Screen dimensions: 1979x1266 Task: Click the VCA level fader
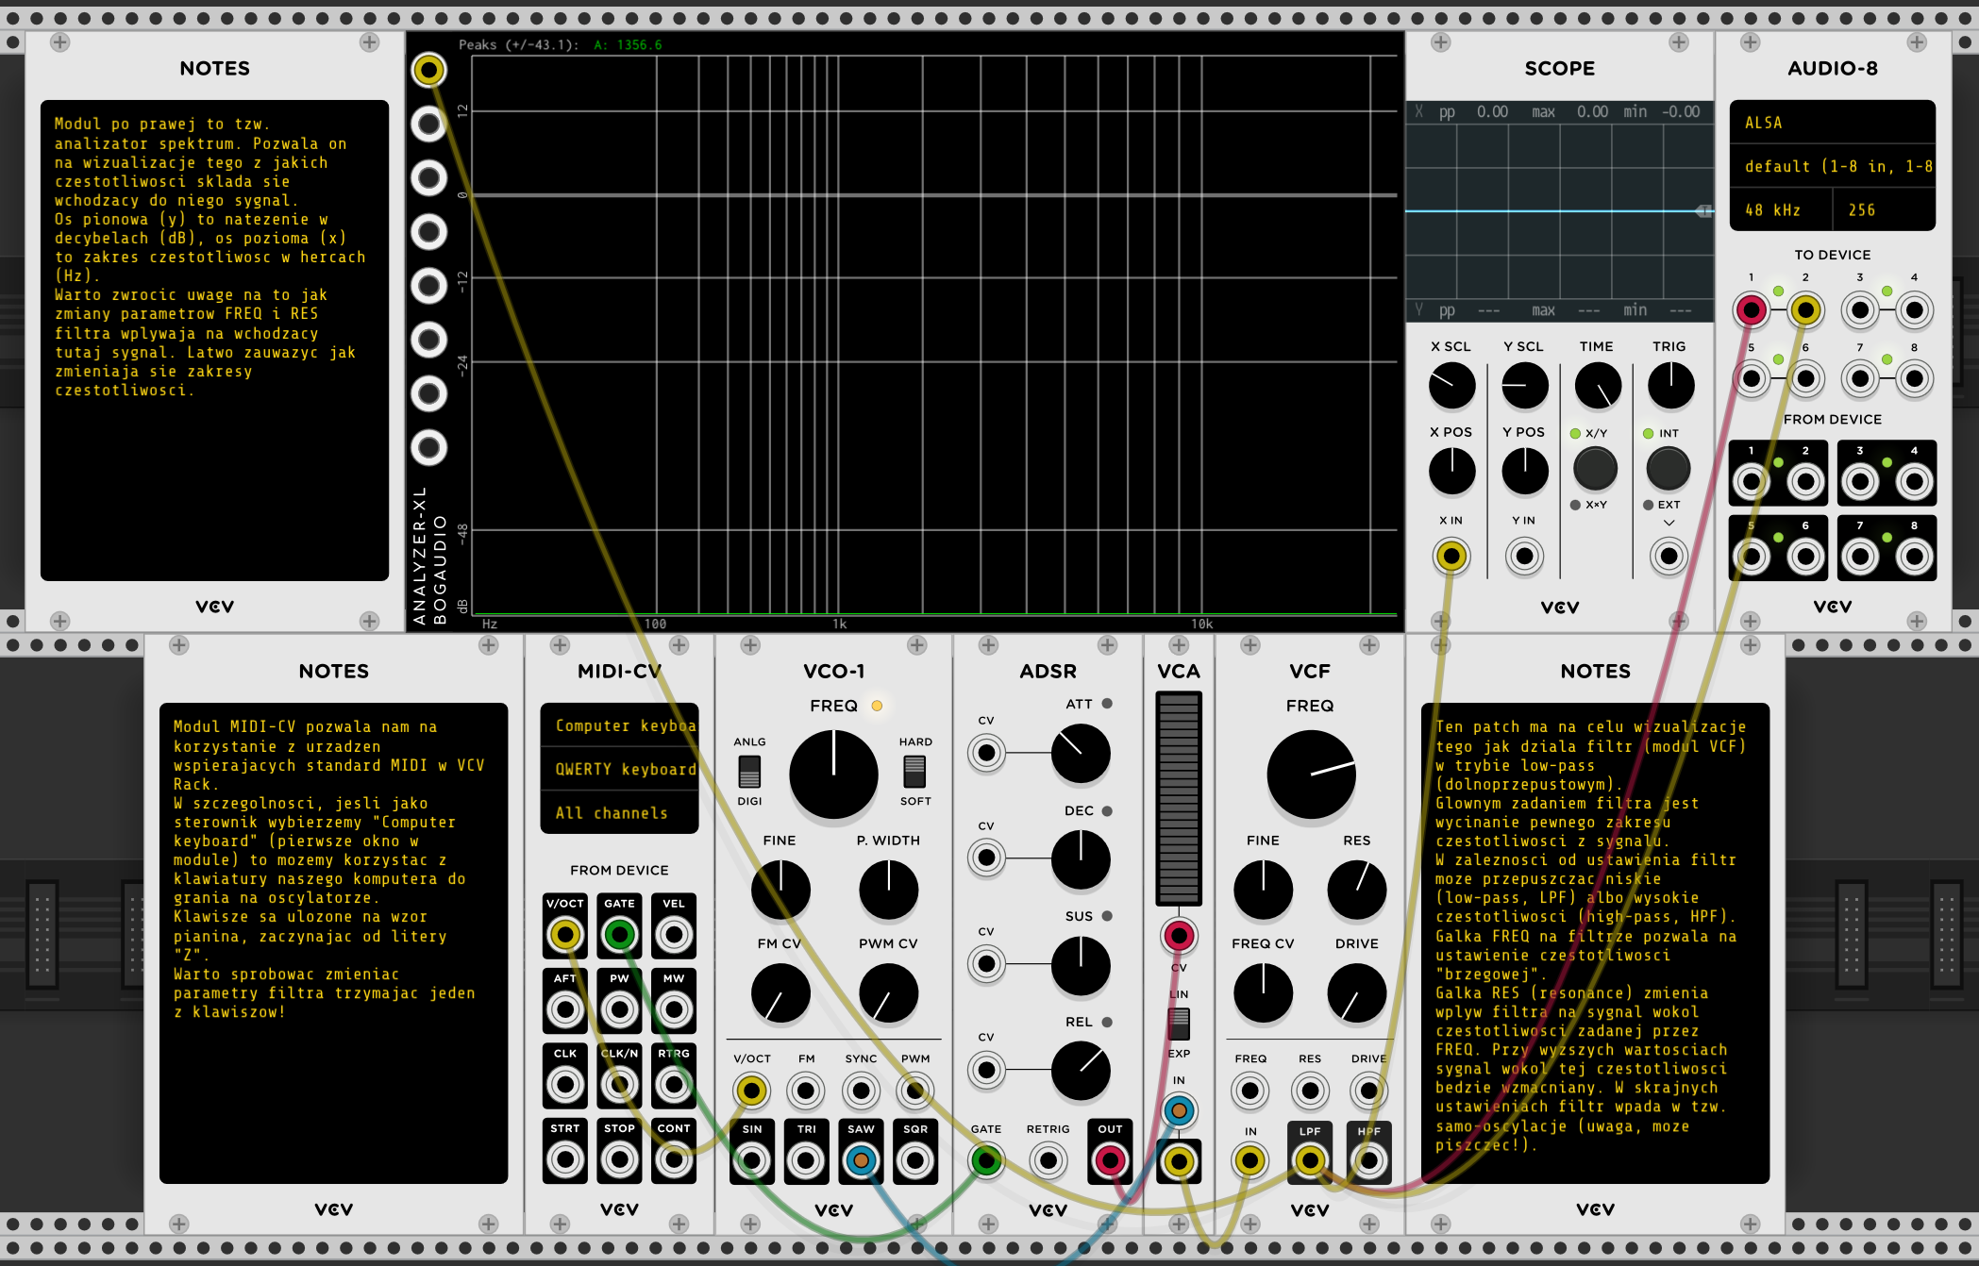point(1179,798)
